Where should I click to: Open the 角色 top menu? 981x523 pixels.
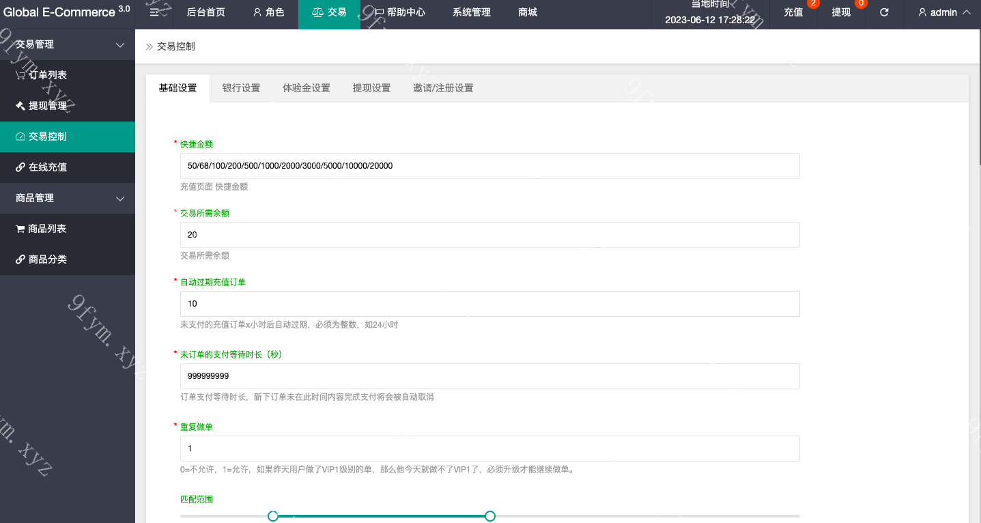click(x=268, y=12)
